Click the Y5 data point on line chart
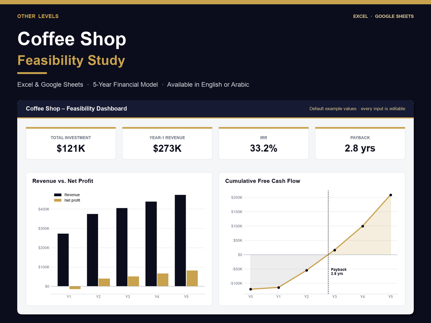The image size is (431, 323). (390, 195)
